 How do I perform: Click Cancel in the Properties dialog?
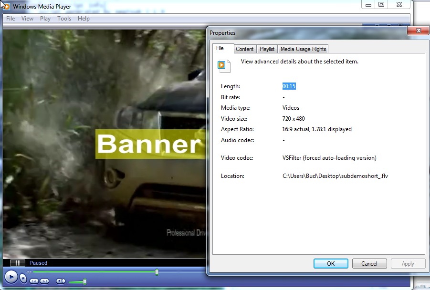coord(369,263)
